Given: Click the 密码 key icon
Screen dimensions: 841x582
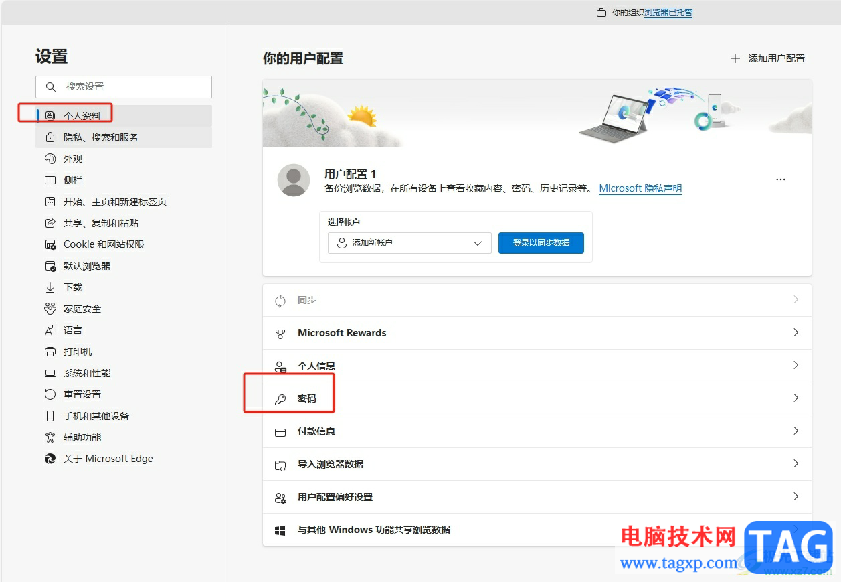Looking at the screenshot, I should point(280,399).
